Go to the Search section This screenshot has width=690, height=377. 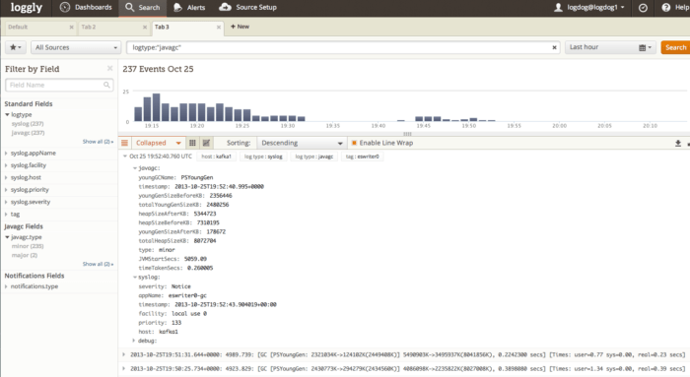pyautogui.click(x=142, y=8)
